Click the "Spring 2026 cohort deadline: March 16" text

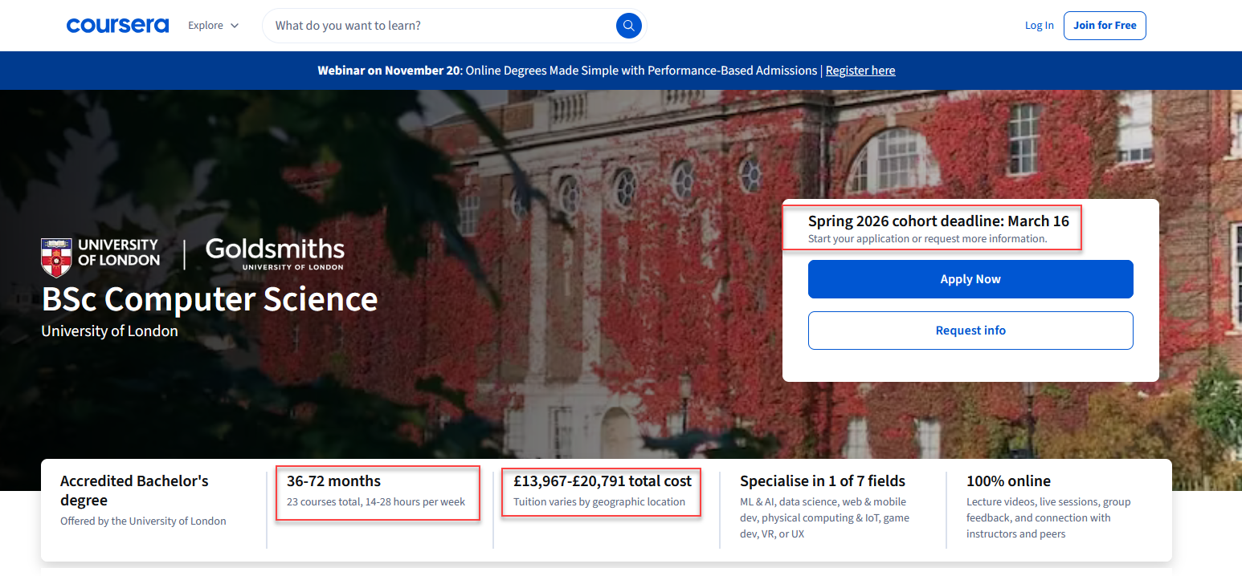pos(938,221)
